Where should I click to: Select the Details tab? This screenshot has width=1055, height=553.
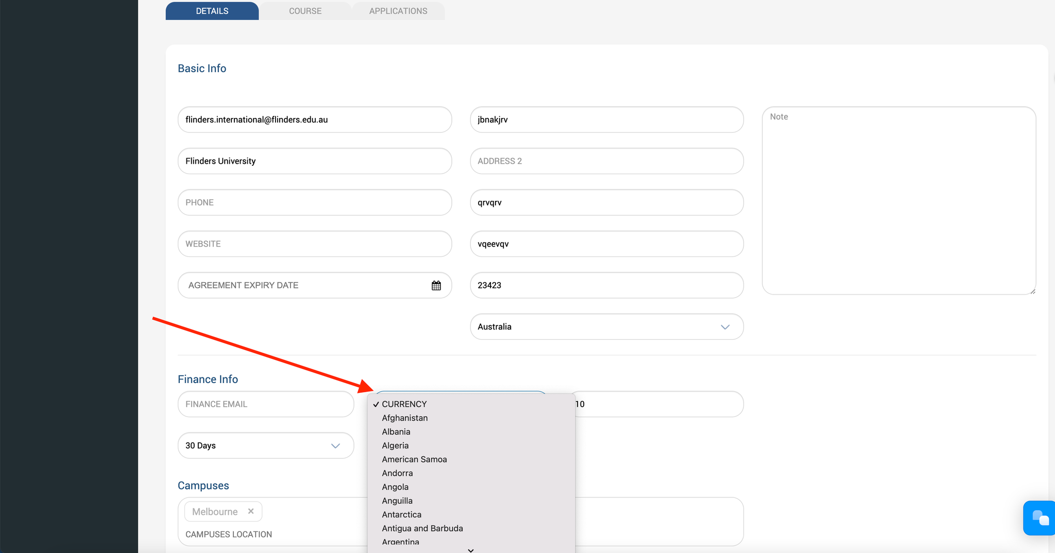pyautogui.click(x=212, y=11)
